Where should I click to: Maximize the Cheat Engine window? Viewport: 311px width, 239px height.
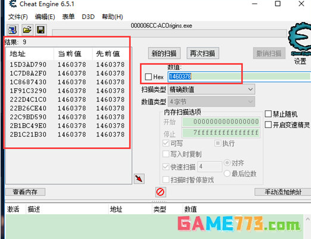(x=278, y=4)
